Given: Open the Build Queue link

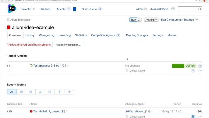Looking at the screenshot, I should click(89, 9).
